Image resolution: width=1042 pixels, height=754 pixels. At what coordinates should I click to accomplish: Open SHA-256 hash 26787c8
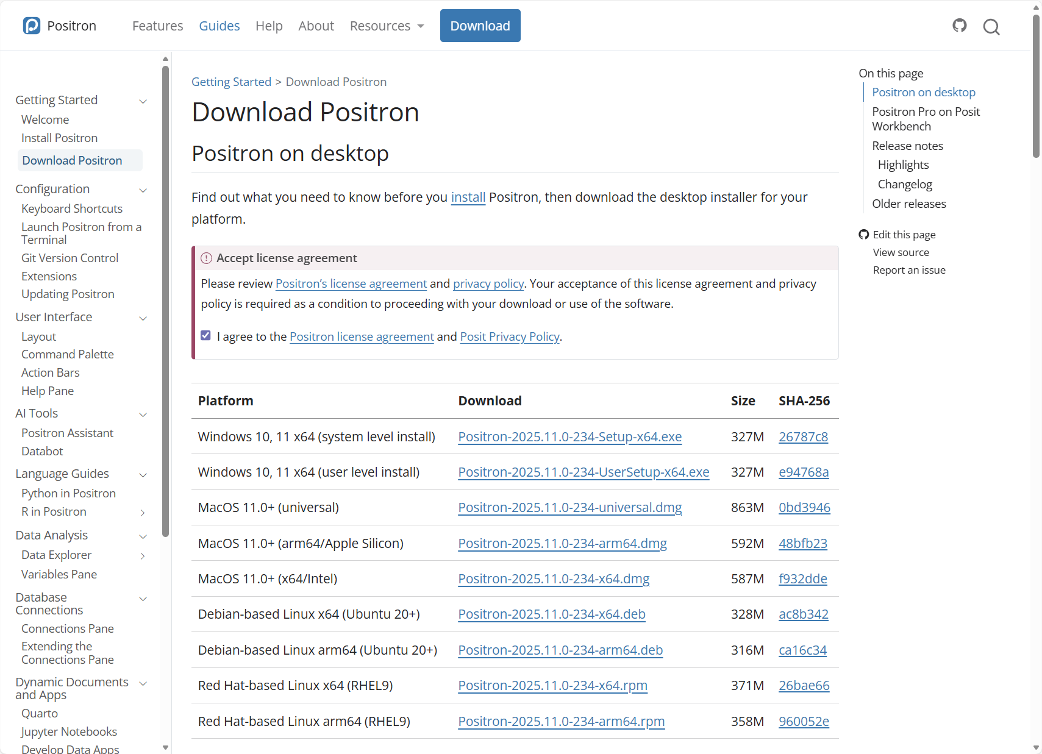pyautogui.click(x=803, y=436)
